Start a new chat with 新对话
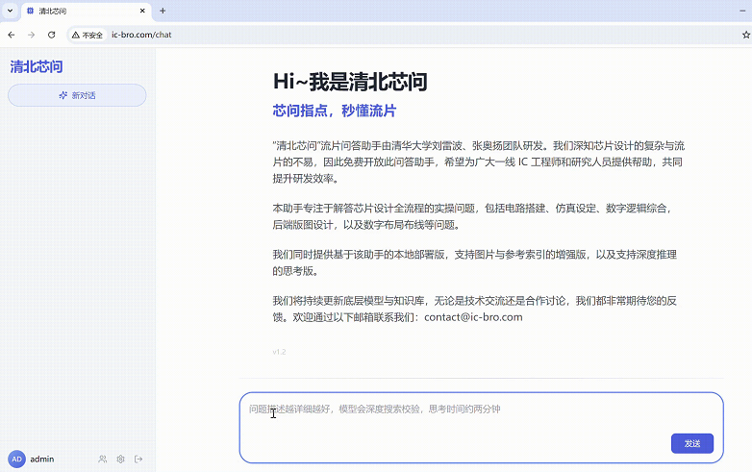This screenshot has width=752, height=472. tap(77, 95)
